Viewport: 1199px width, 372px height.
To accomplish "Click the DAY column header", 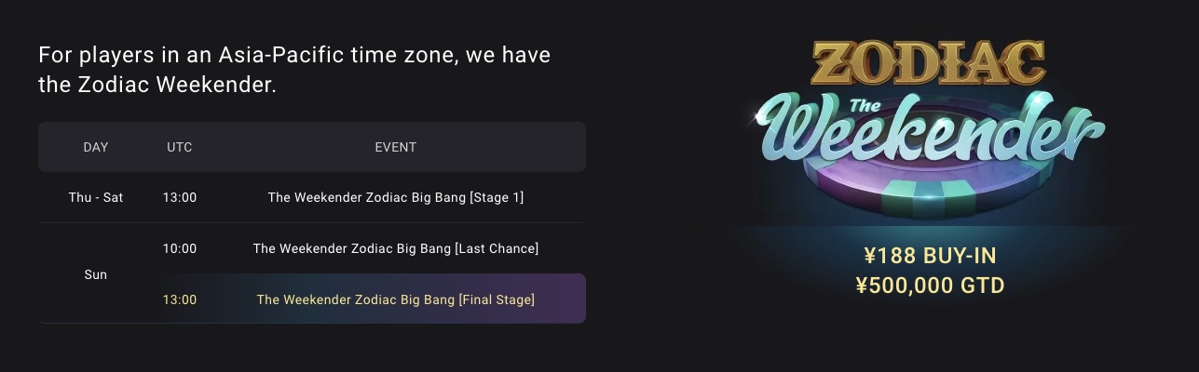I will coord(96,147).
